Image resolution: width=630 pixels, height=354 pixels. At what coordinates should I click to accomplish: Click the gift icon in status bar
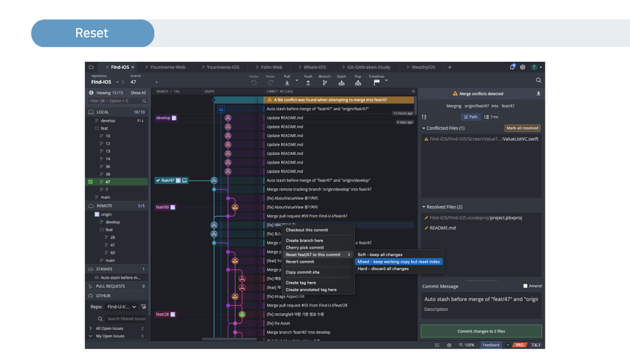[449, 345]
